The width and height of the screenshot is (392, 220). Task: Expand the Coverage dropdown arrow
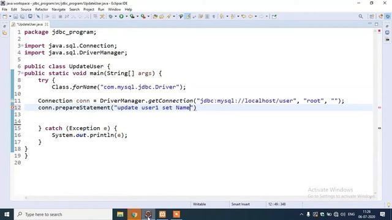tap(137, 16)
